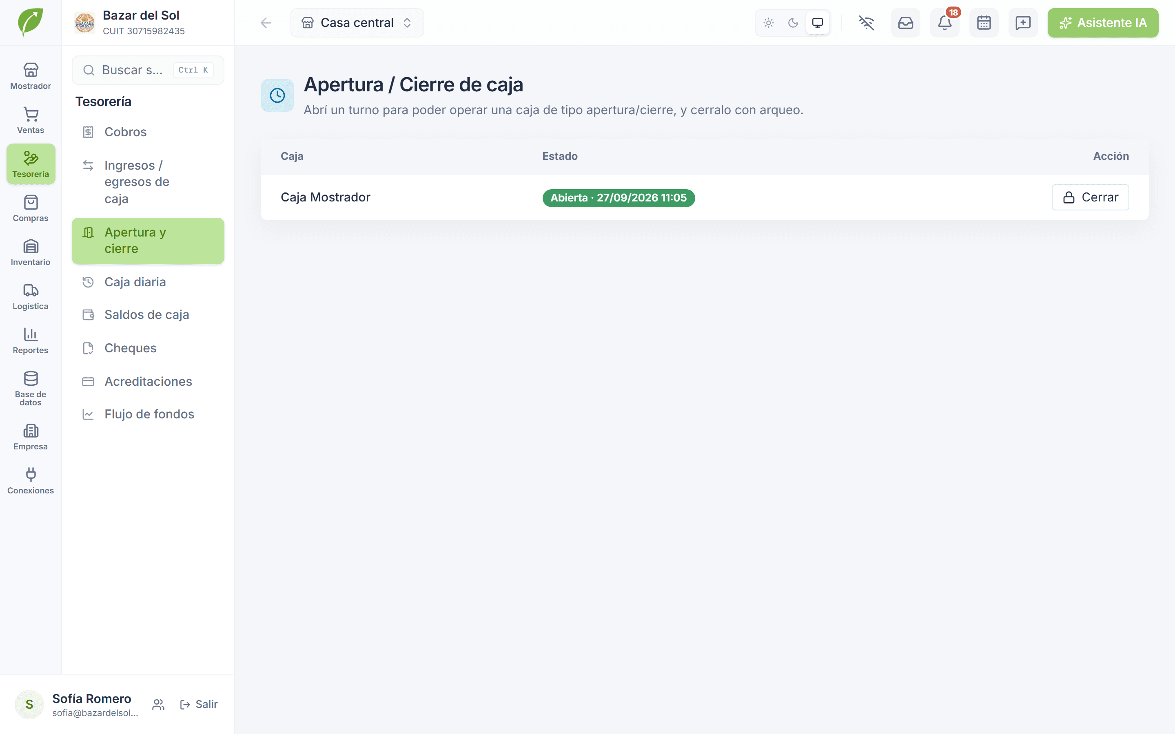Focus the Buscar search field

[x=148, y=70]
